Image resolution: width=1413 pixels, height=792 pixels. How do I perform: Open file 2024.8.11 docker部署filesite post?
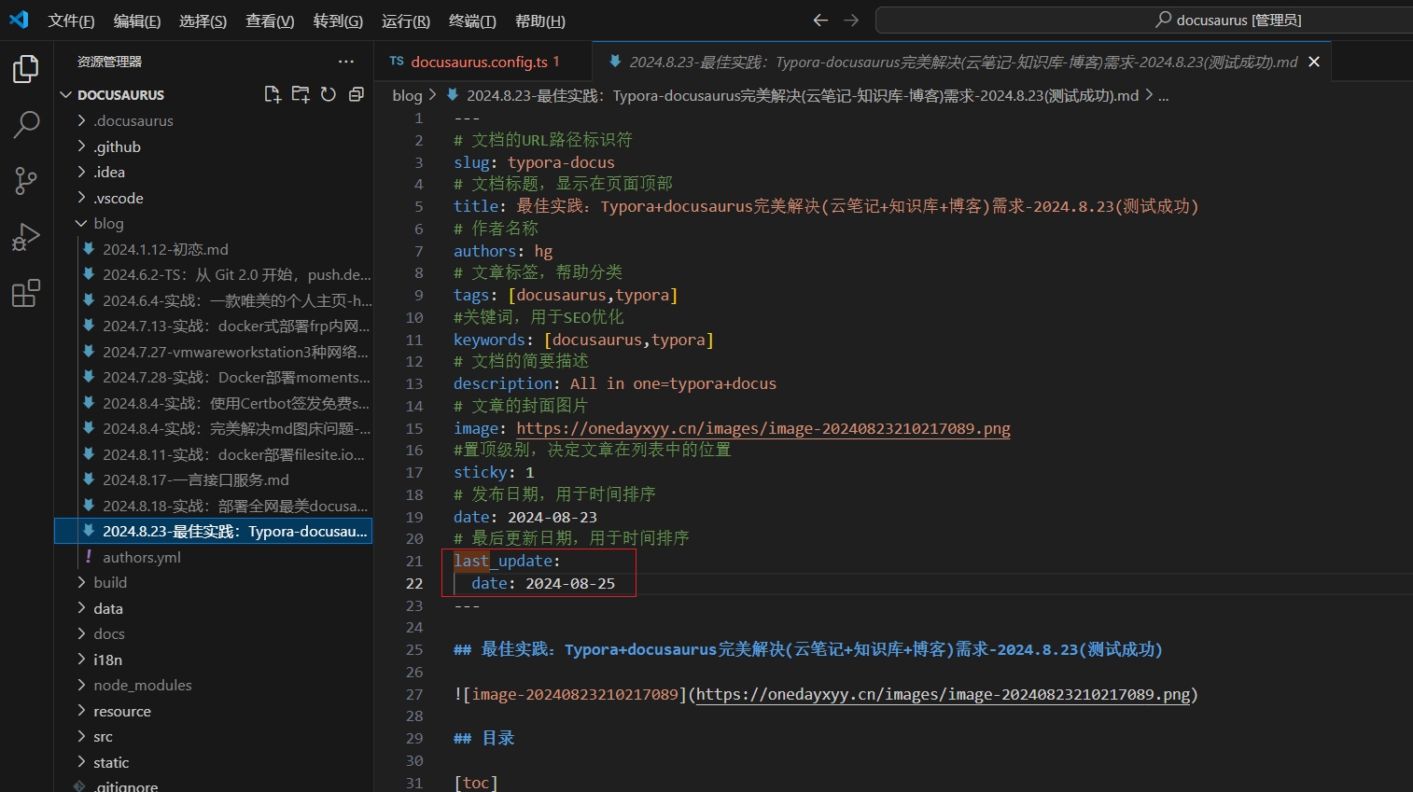(x=214, y=454)
